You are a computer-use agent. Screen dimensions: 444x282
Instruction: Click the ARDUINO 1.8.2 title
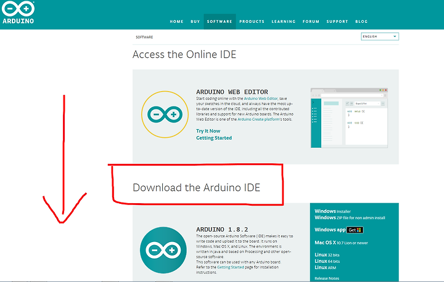pos(222,230)
